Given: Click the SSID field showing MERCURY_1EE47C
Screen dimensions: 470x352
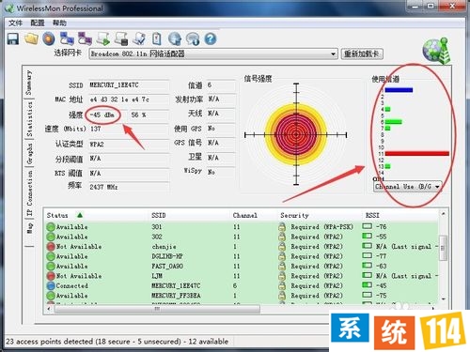Looking at the screenshot, I should (129, 85).
